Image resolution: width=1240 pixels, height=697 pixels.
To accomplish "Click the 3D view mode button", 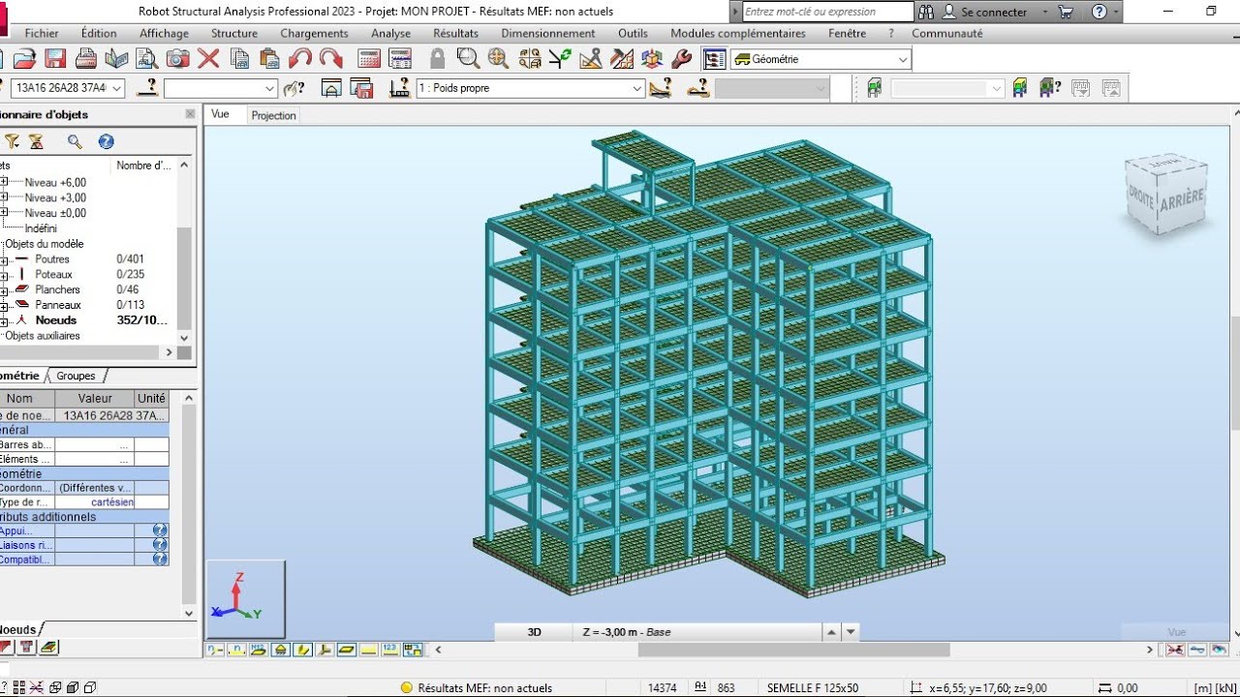I will point(534,632).
